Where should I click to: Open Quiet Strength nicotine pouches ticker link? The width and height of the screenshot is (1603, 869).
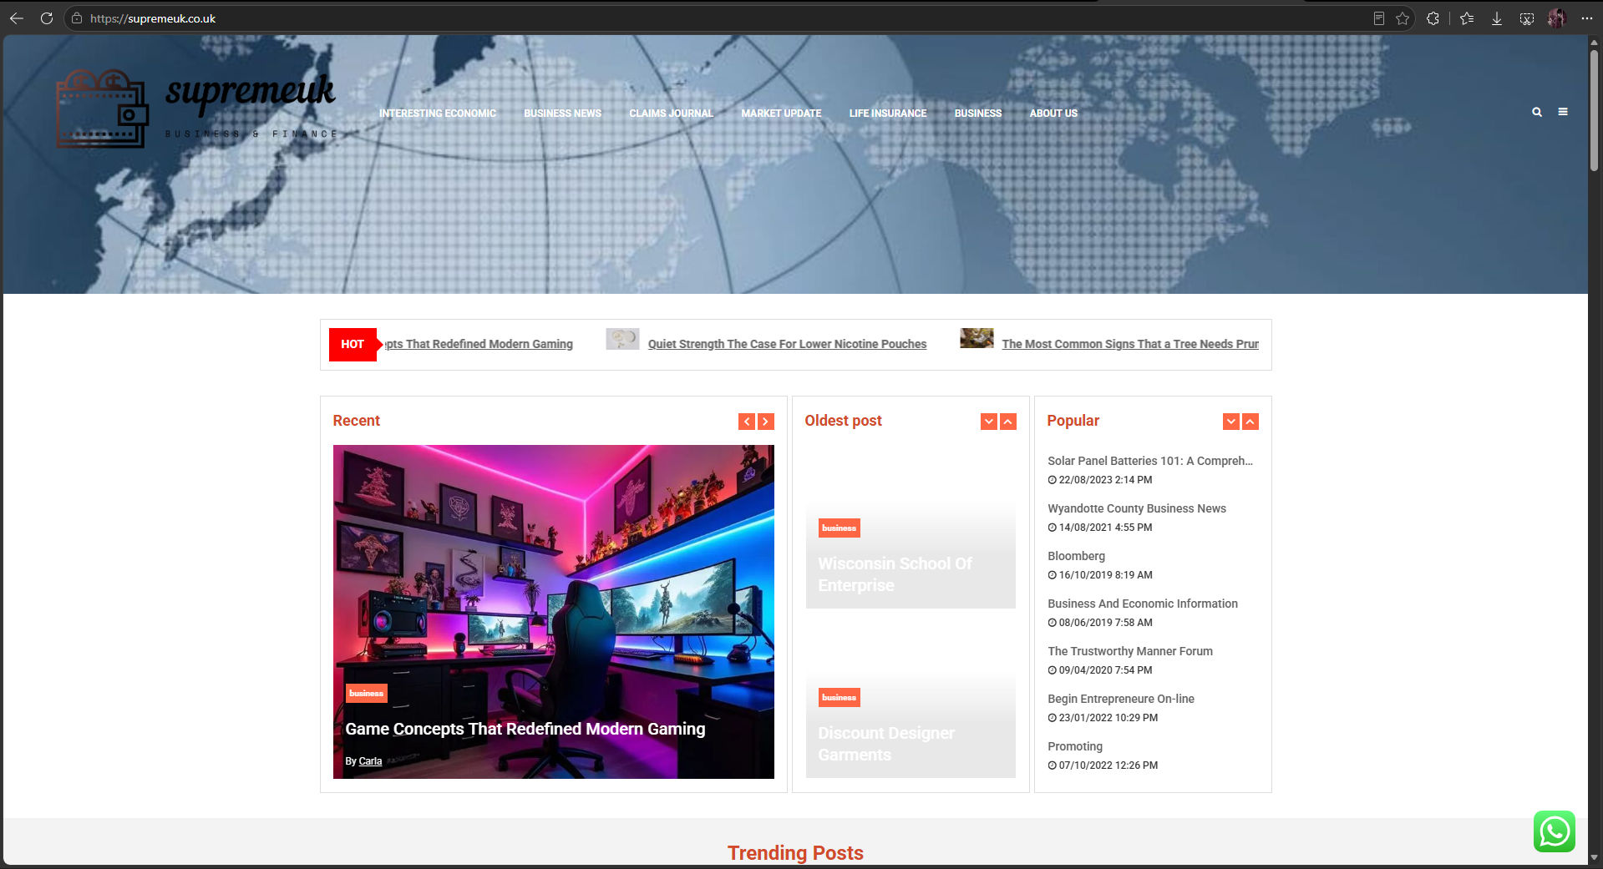point(787,344)
